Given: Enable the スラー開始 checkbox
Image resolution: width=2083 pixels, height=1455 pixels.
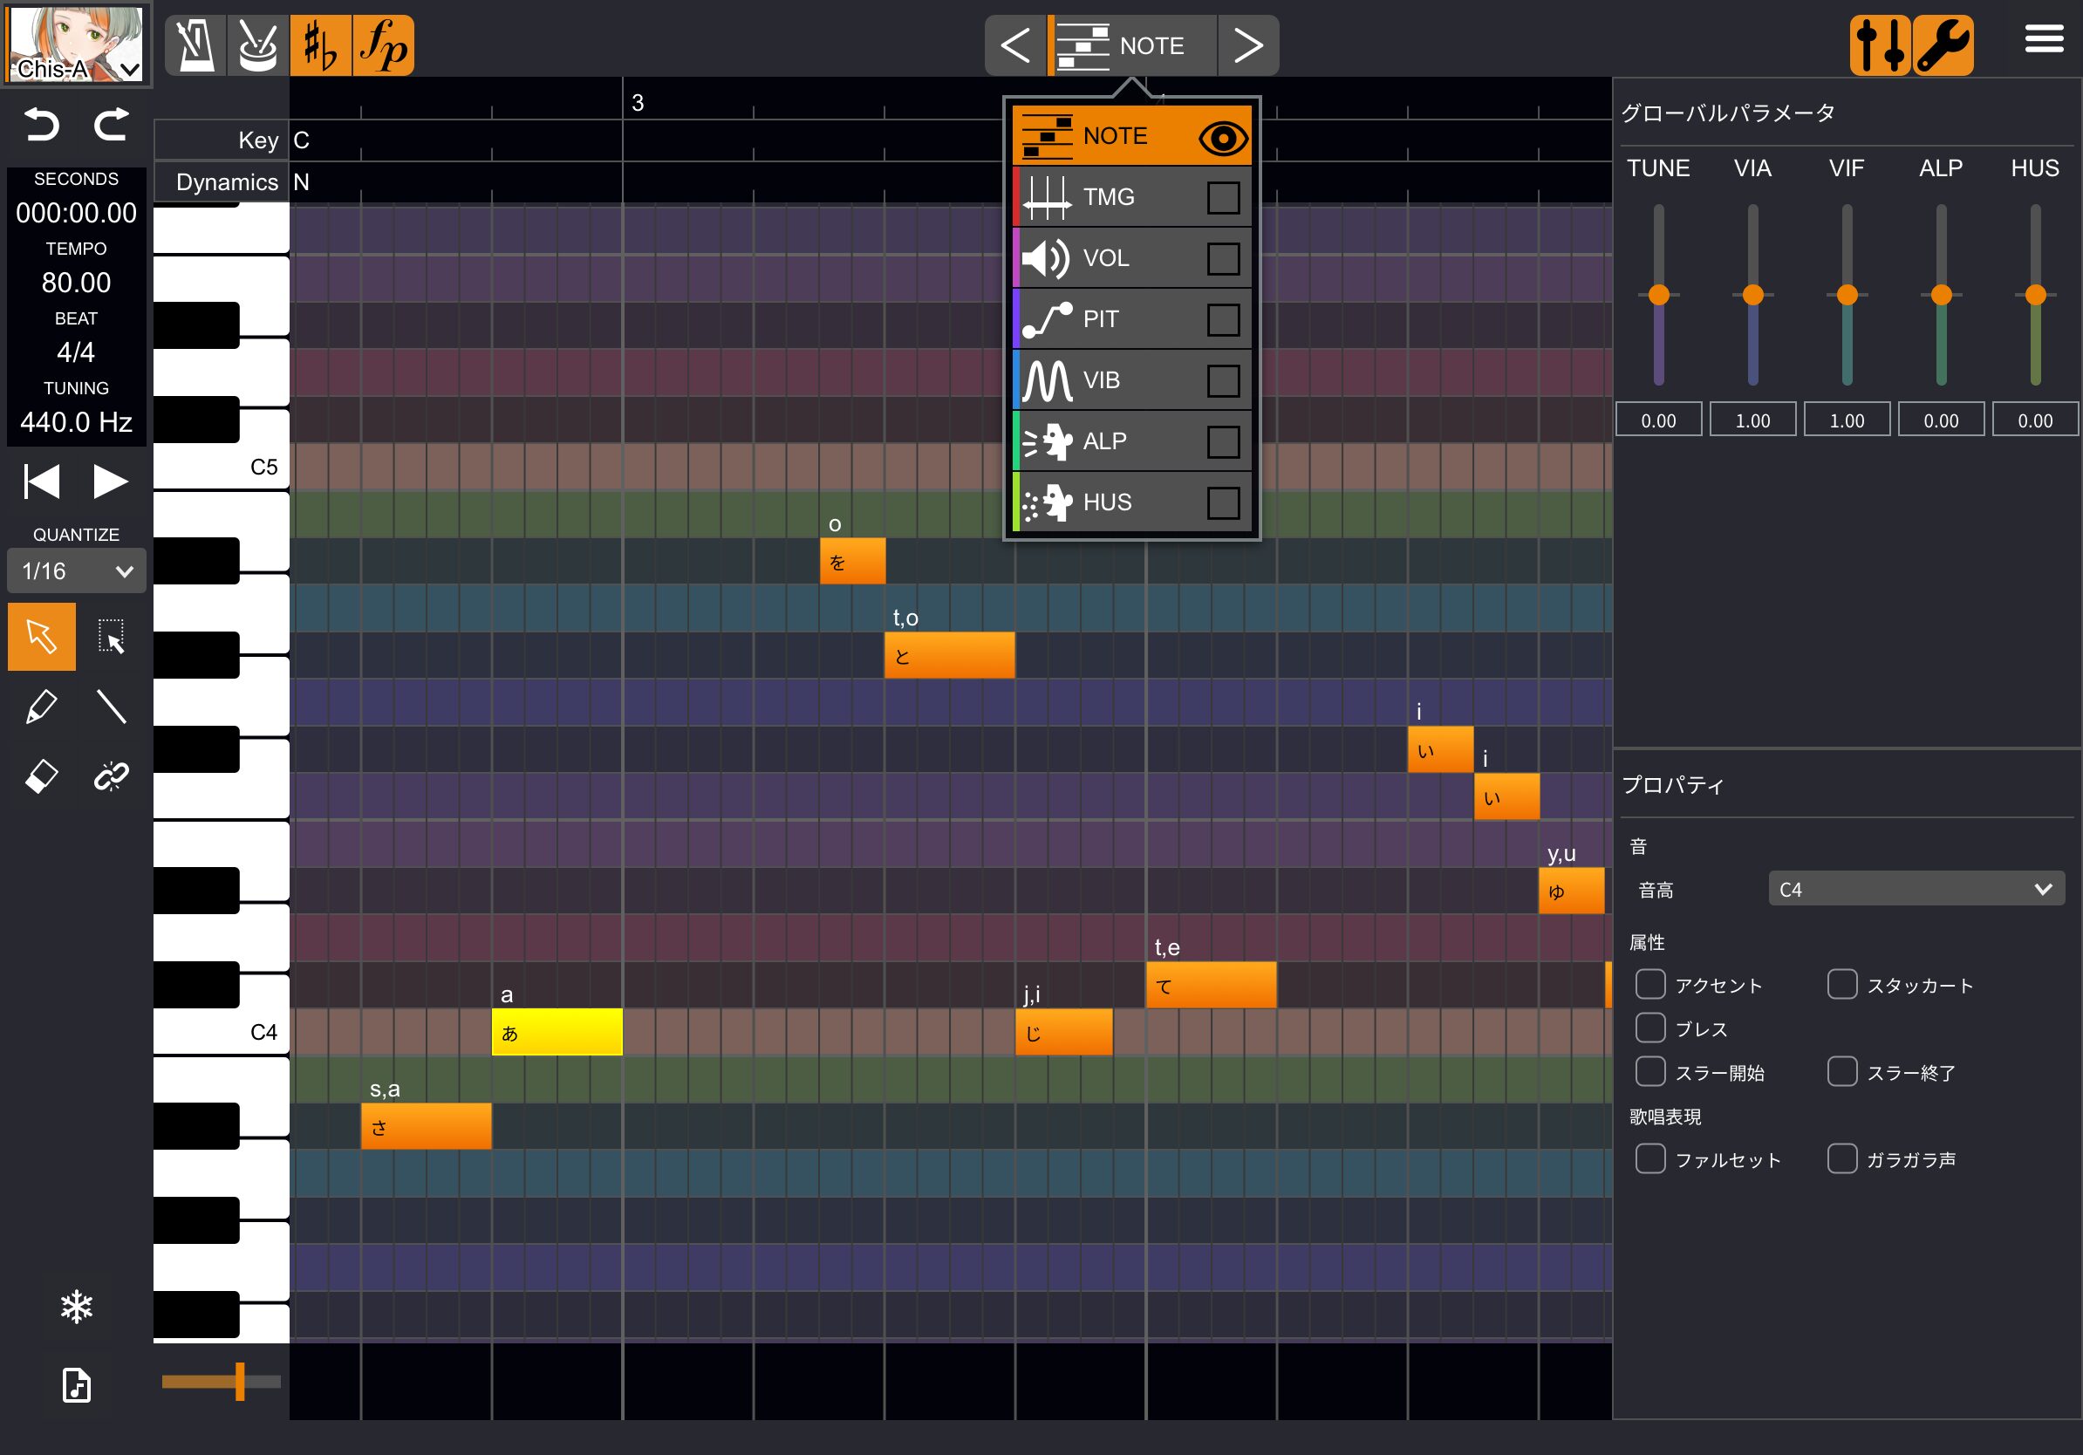Looking at the screenshot, I should [1649, 1070].
